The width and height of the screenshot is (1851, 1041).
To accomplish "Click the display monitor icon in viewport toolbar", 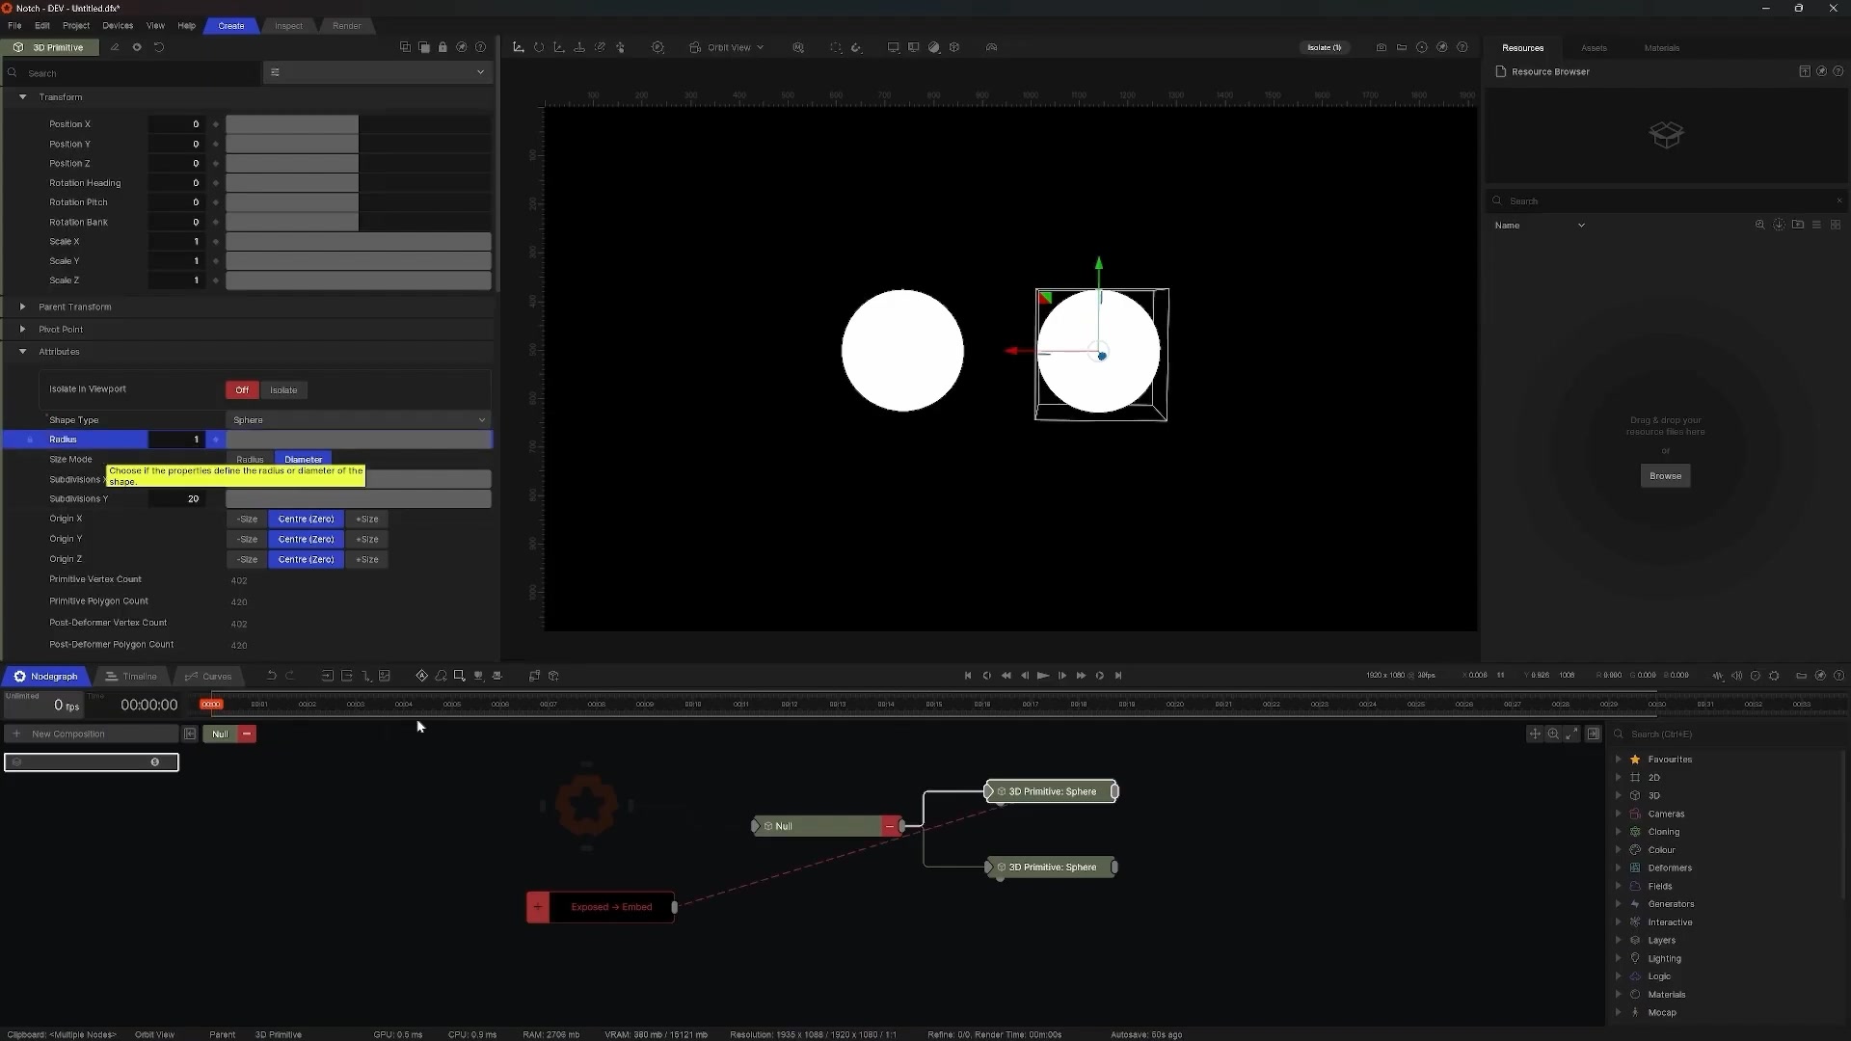I will (x=894, y=47).
